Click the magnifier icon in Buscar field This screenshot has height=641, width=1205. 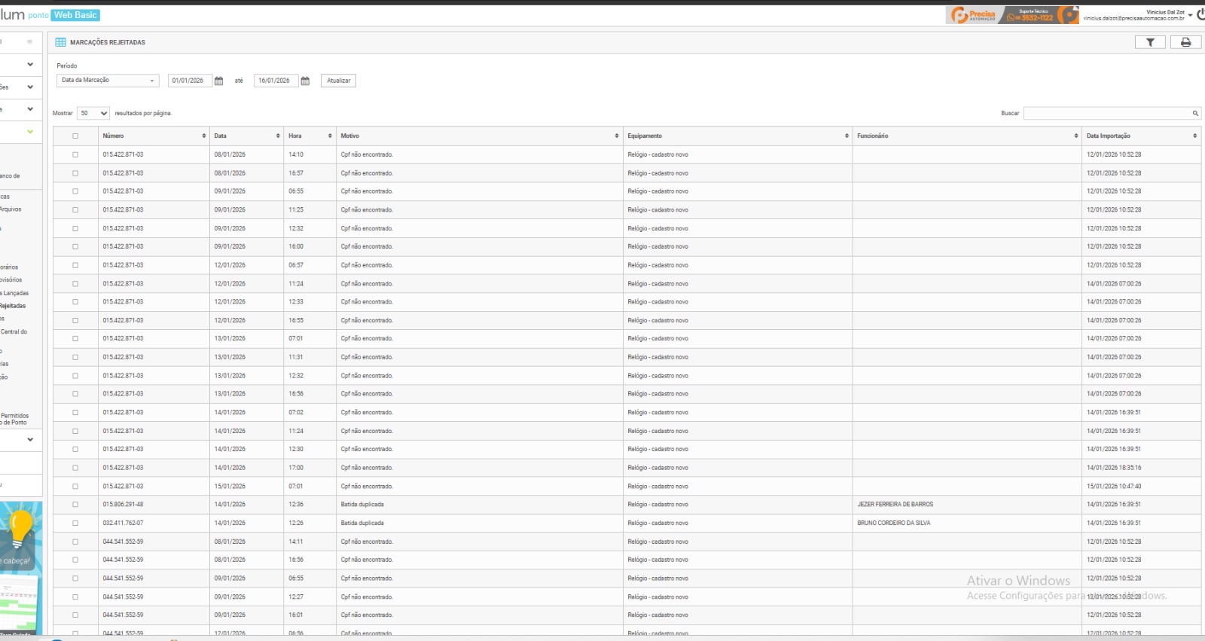(1194, 114)
